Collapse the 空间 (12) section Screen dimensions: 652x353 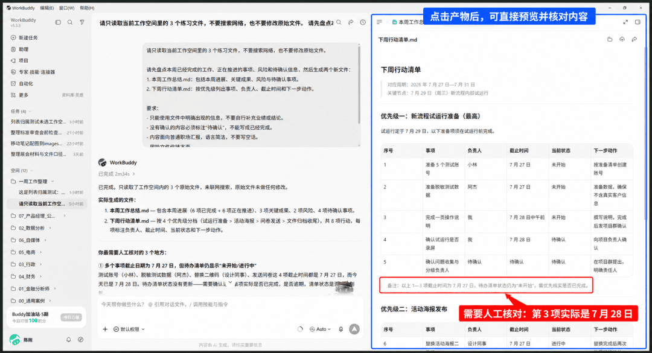point(31,171)
